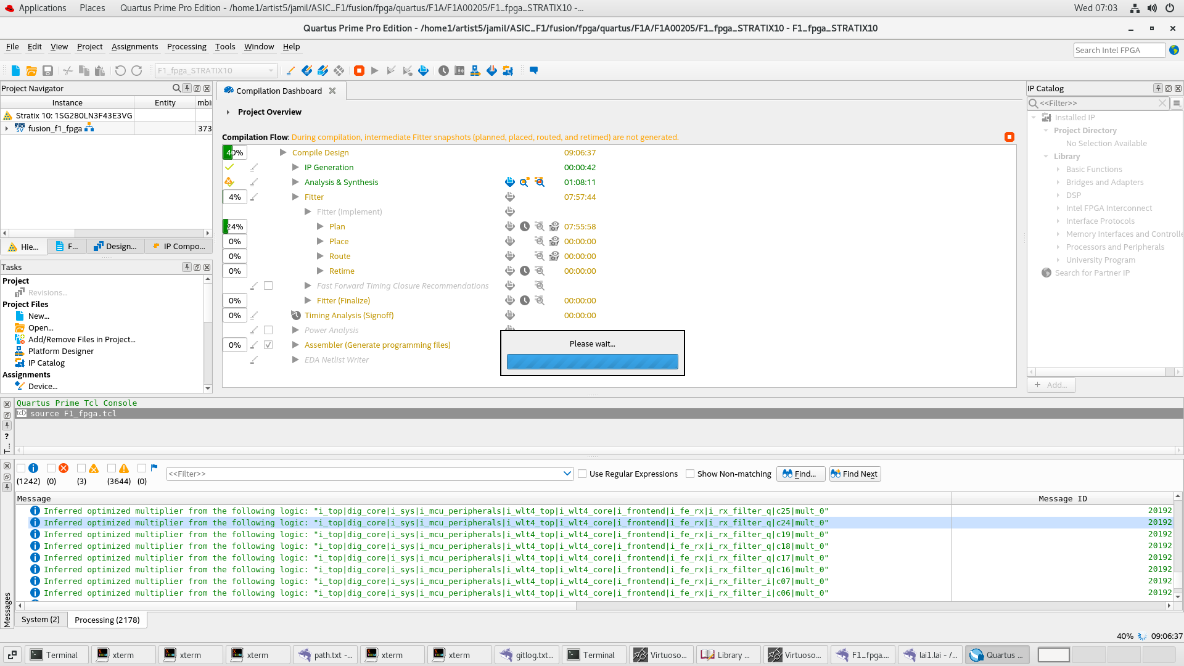The width and height of the screenshot is (1184, 666).
Task: Uncheck the Assembler stage checkbox
Action: click(268, 345)
